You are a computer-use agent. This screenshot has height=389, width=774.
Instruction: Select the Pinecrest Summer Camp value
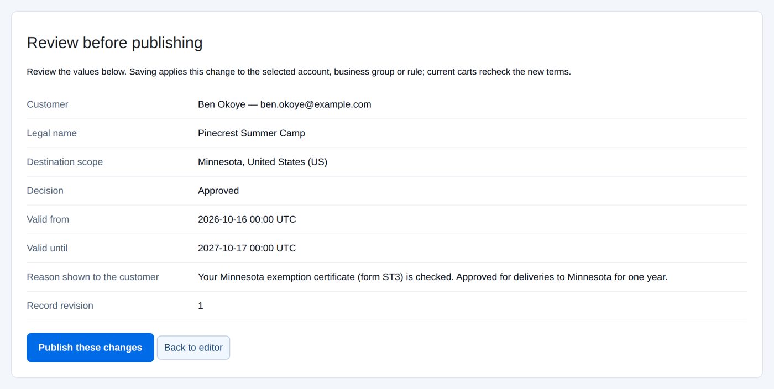click(x=252, y=133)
